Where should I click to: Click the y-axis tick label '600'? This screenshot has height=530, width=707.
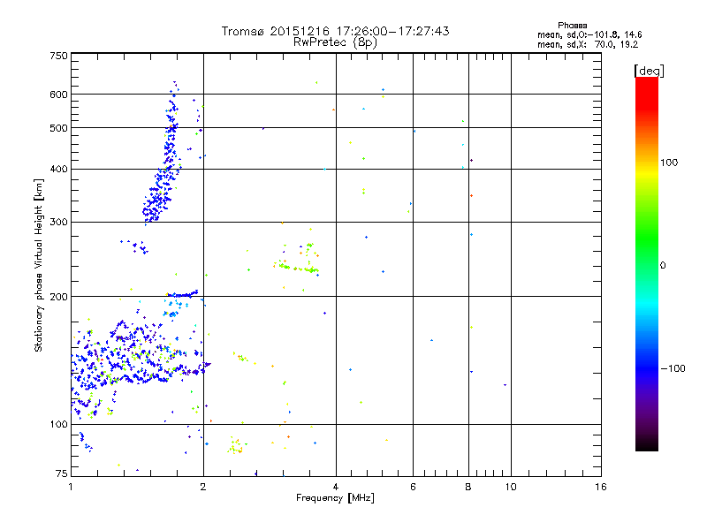(58, 95)
